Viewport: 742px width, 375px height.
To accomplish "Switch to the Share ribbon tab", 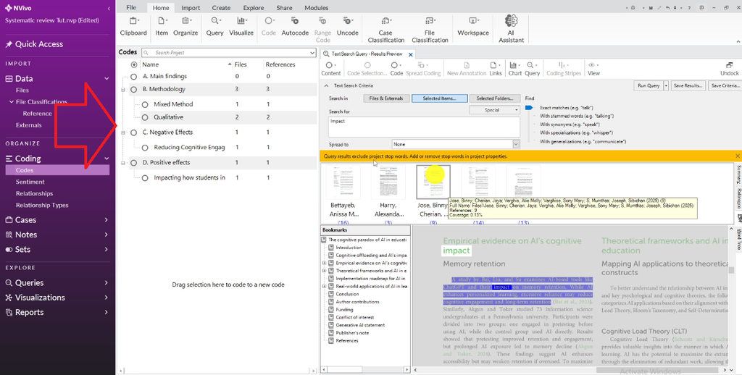I will pyautogui.click(x=284, y=7).
